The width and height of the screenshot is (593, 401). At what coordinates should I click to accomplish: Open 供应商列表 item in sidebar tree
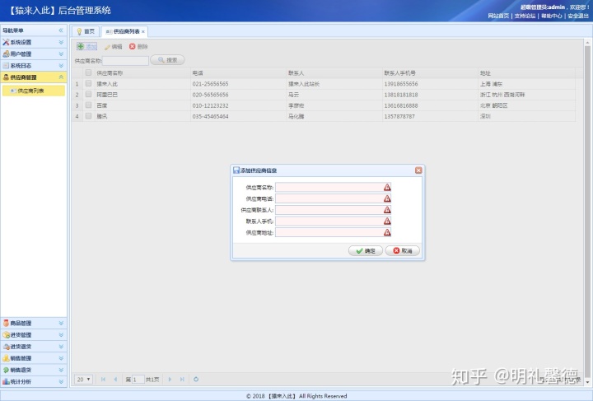[34, 91]
